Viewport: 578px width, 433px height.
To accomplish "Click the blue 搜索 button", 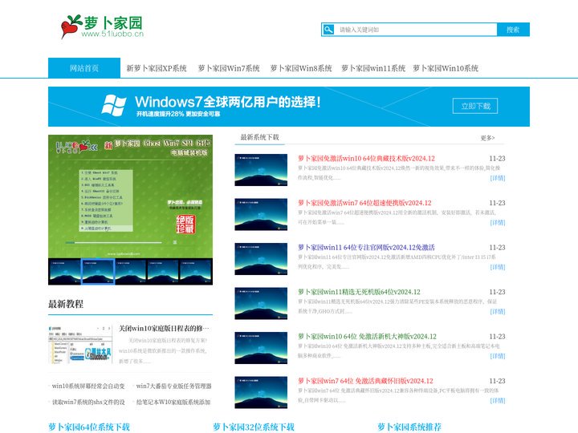I will pos(513,30).
